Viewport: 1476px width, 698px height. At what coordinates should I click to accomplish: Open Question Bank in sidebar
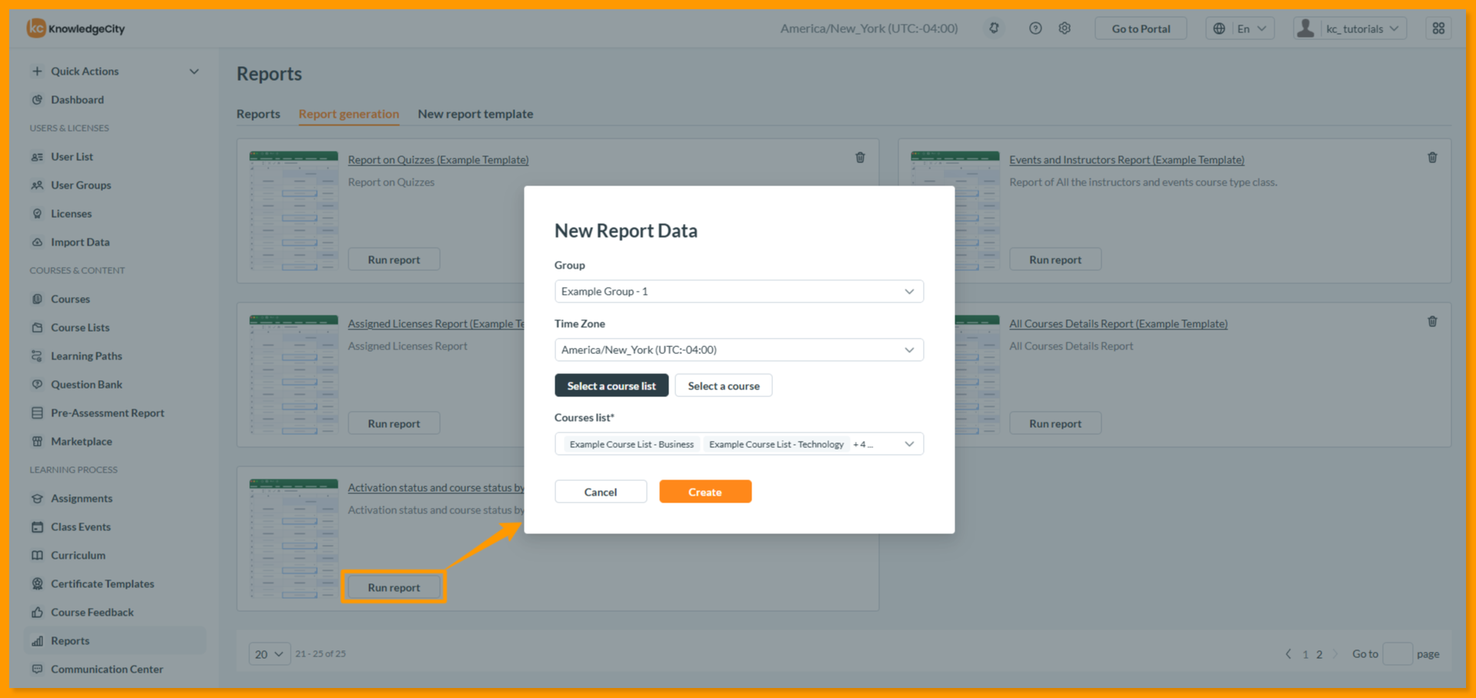pyautogui.click(x=86, y=384)
